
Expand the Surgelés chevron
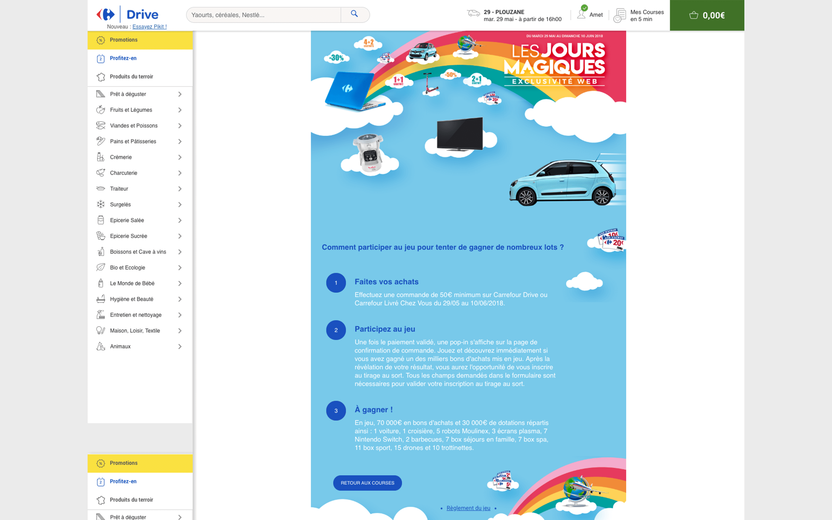tap(180, 205)
